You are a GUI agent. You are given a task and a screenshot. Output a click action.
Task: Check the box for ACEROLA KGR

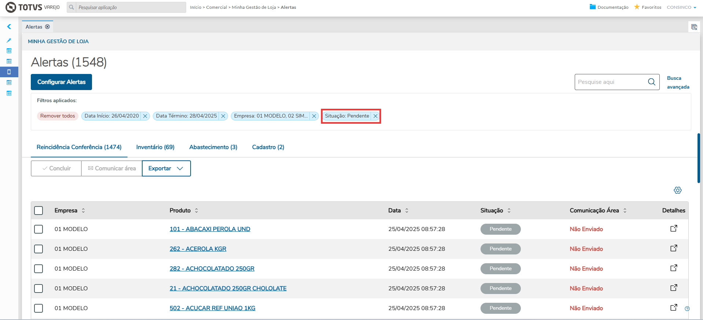click(38, 249)
